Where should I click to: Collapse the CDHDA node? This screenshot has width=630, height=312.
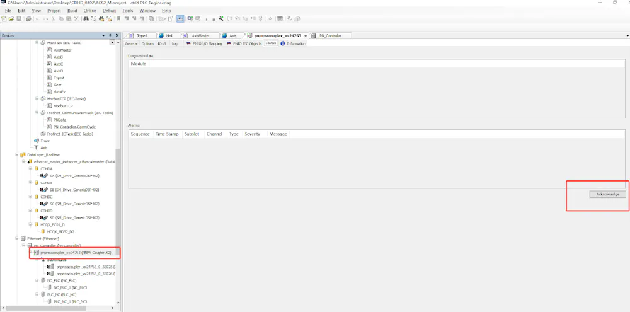(x=30, y=169)
